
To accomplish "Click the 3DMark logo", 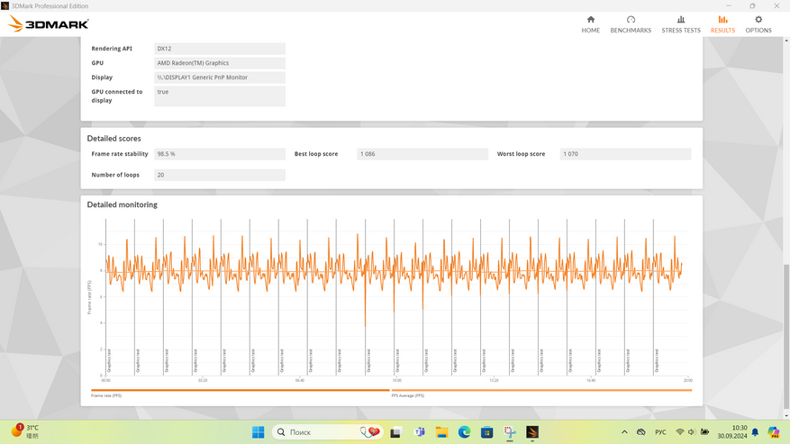I will pos(49,24).
